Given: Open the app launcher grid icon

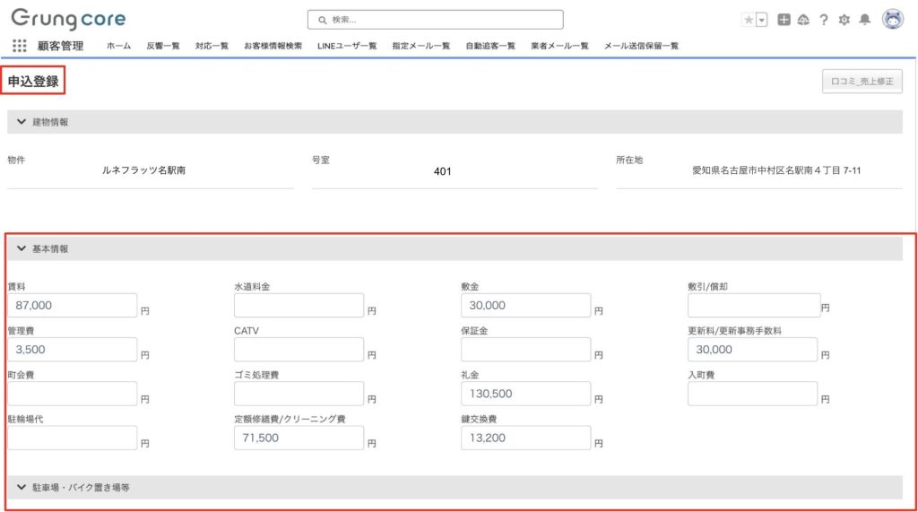Looking at the screenshot, I should tap(20, 46).
